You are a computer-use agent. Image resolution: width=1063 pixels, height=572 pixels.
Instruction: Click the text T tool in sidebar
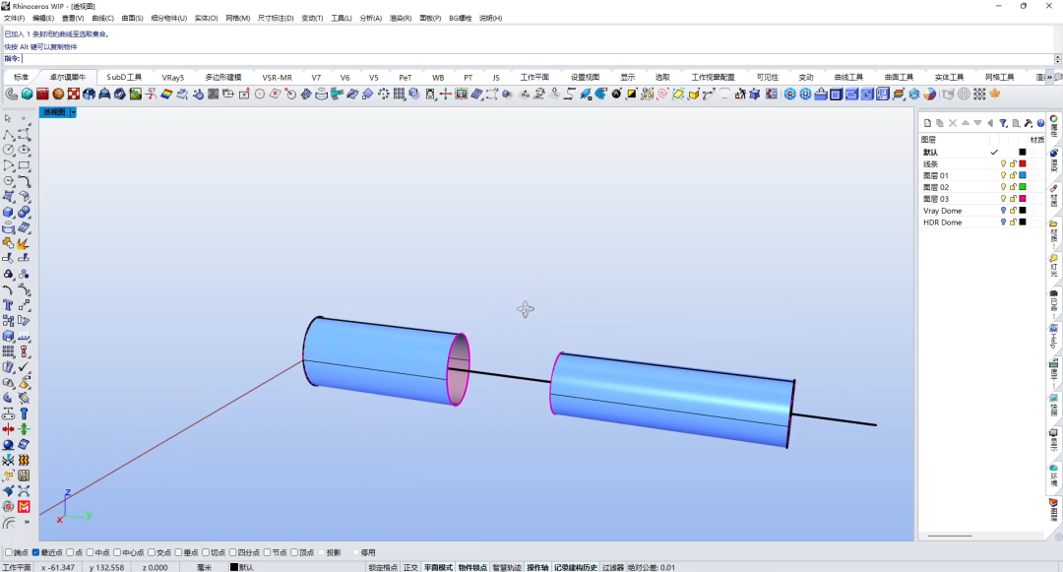pos(8,305)
